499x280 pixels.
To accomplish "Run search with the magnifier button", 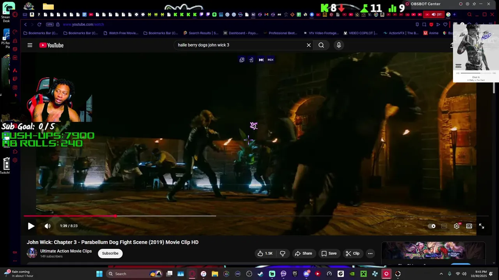I will click(321, 45).
